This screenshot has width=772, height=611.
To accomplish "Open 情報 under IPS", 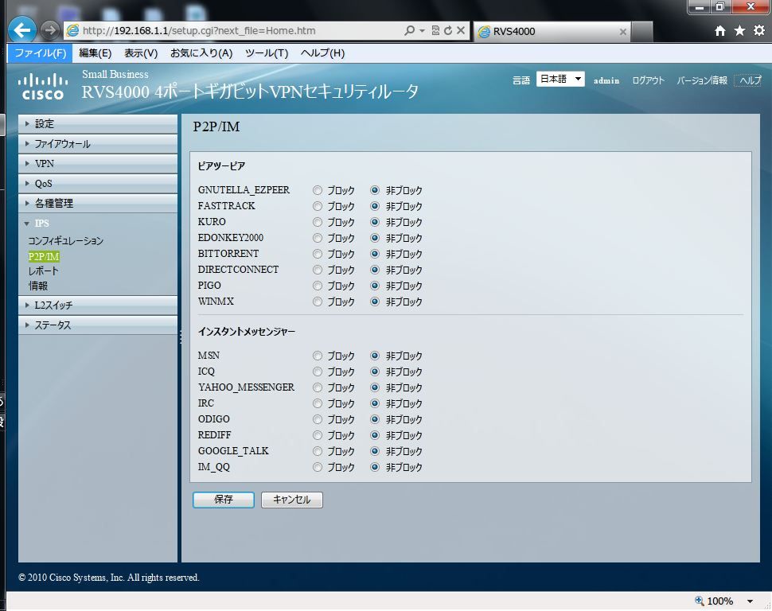I will (x=38, y=286).
